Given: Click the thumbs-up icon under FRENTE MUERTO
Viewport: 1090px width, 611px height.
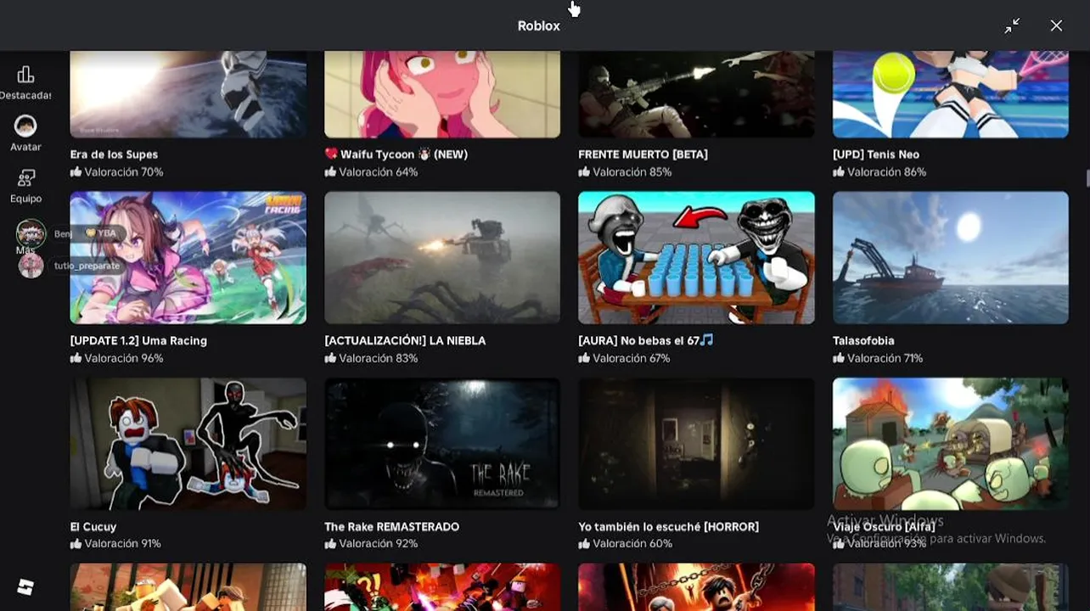Looking at the screenshot, I should pos(584,171).
